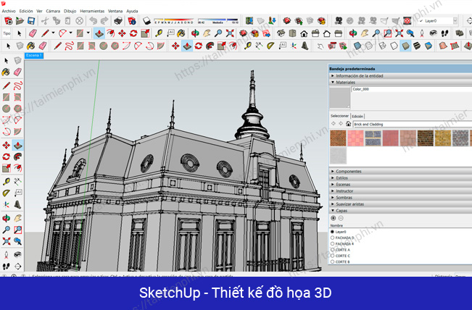The image size is (472, 310).
Task: Click the materials Home icon button
Action: coord(348,124)
